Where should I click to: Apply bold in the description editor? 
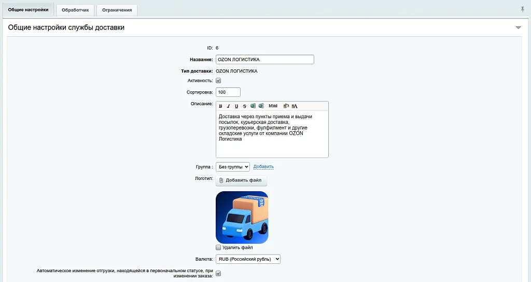tap(220, 106)
